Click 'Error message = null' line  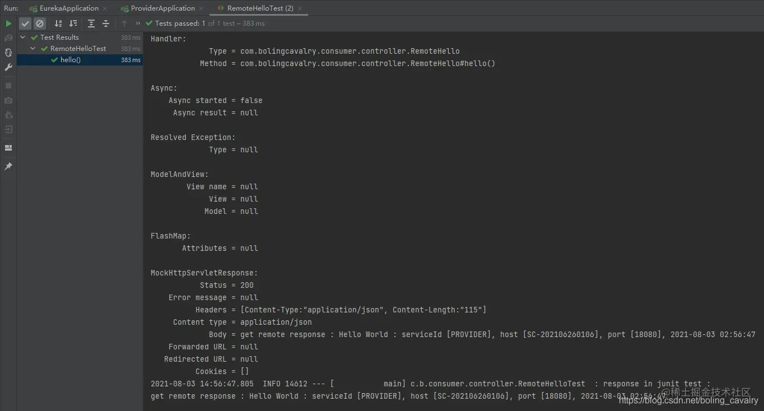click(x=213, y=297)
